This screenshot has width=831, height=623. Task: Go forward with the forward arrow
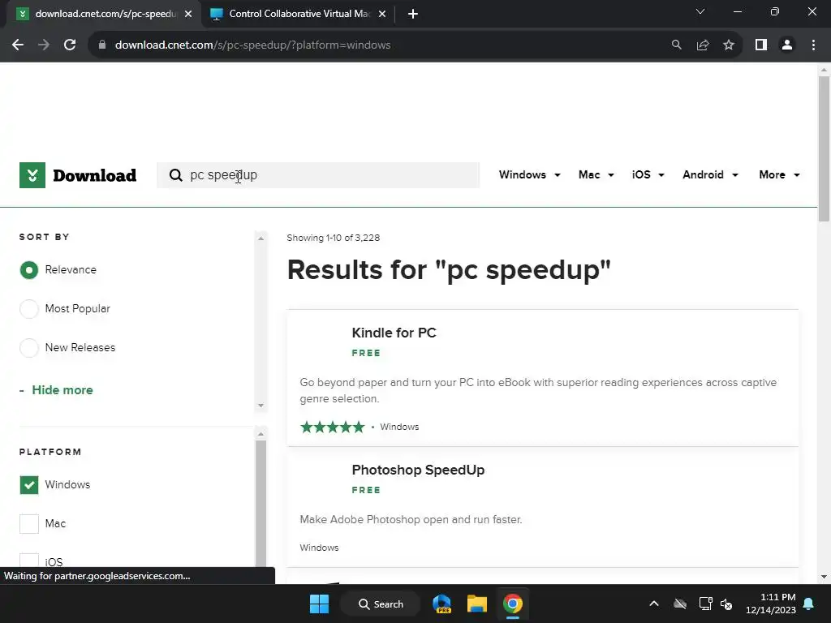[44, 45]
